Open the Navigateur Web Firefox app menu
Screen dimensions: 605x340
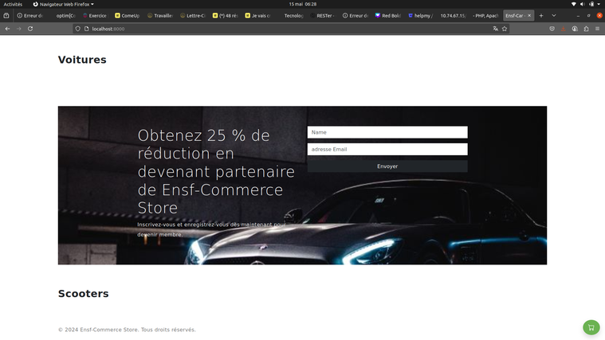(63, 4)
